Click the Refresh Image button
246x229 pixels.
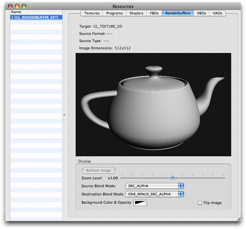pos(99,170)
